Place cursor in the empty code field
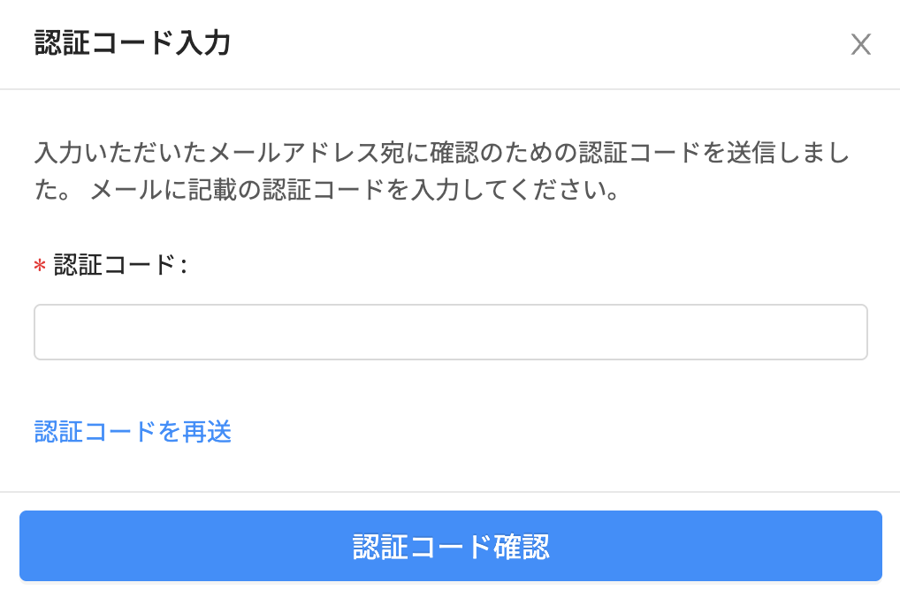Screen dimensions: 900x590 450,332
